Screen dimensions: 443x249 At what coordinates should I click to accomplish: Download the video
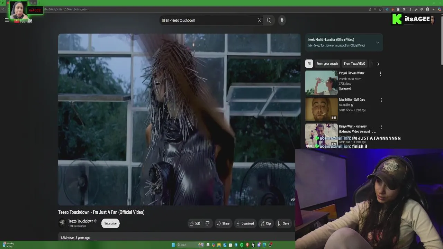245,223
